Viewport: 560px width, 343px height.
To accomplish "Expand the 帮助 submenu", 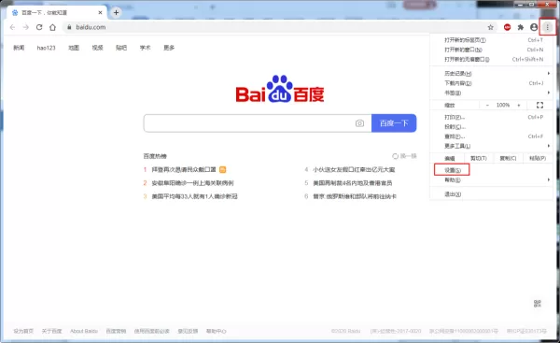I will (x=492, y=179).
